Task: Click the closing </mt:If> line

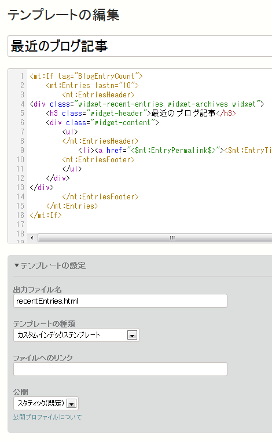Action: click(46, 216)
